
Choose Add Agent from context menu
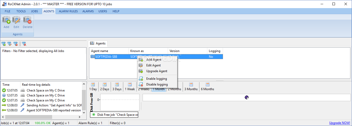coord(157,60)
